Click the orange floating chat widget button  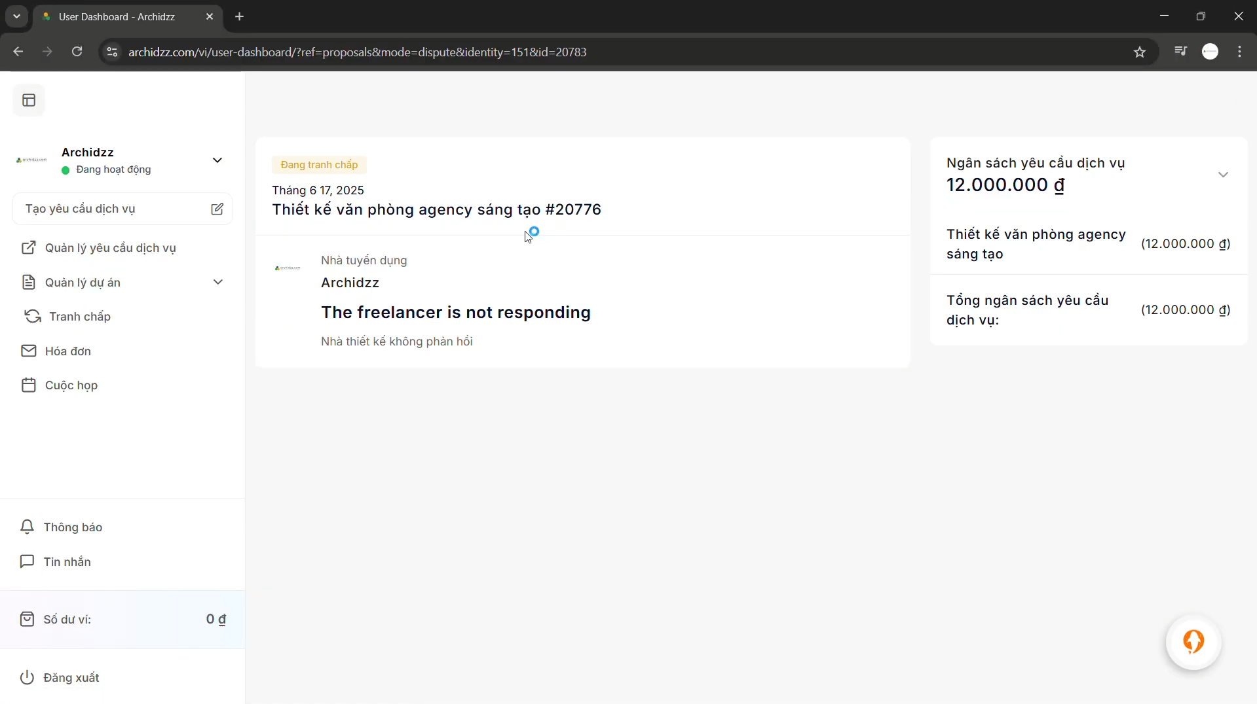coord(1193,642)
